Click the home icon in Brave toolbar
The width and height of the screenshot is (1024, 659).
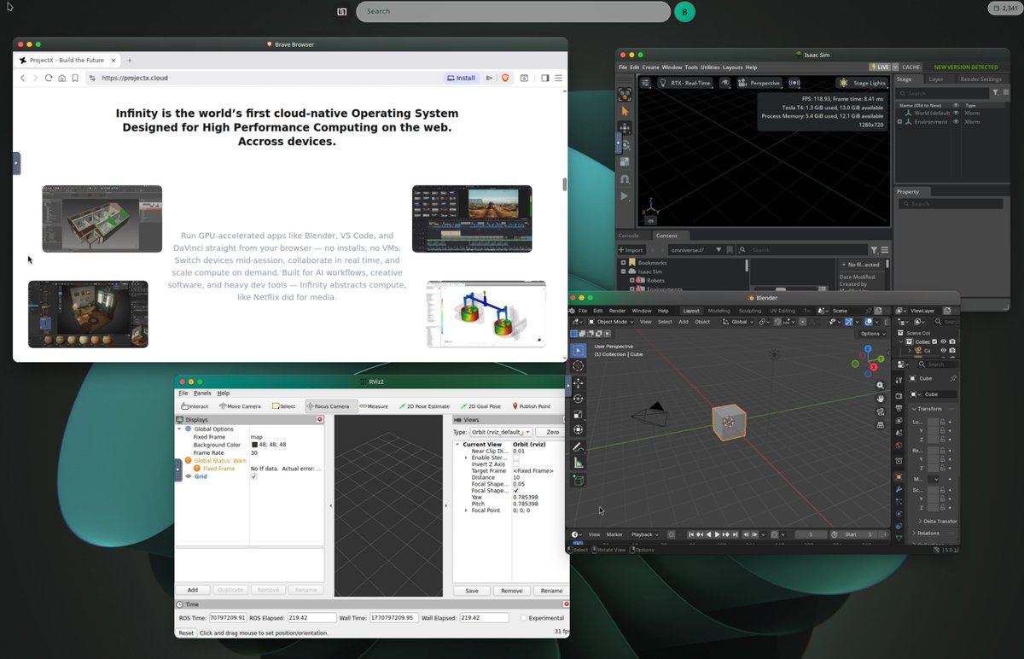coord(61,78)
